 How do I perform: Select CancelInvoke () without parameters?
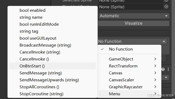pos(52,59)
